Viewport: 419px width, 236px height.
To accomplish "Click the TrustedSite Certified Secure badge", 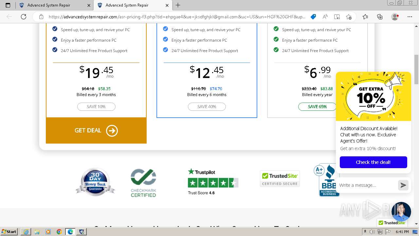I will pos(280,179).
